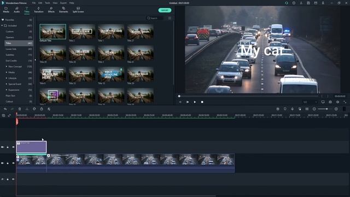Hide the title track with eye icon

pos(13,147)
